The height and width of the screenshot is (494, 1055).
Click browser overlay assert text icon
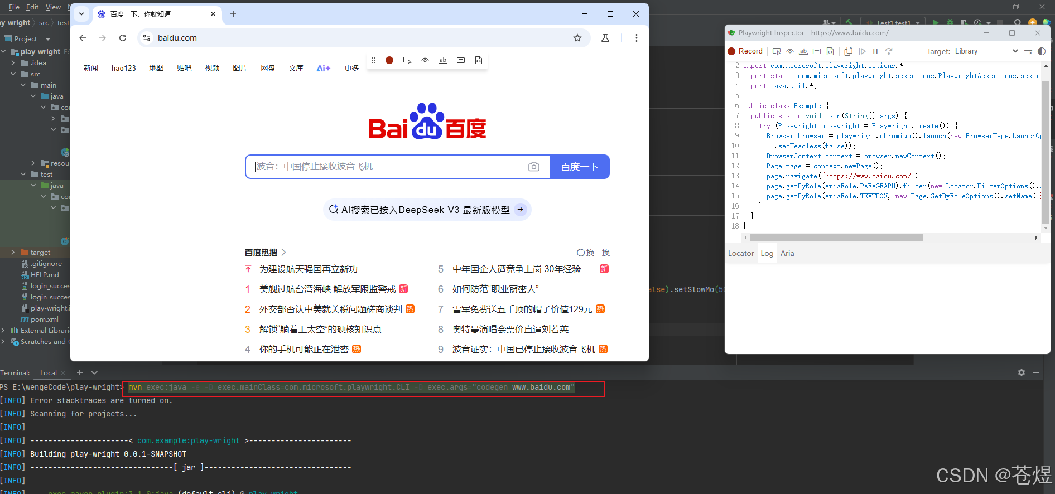tap(443, 60)
